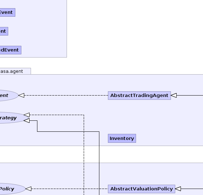The image size is (203, 195).
Task: Click the inheritance arrowhead right of AbstractValuationPolicy
Action: pyautogui.click(x=178, y=189)
